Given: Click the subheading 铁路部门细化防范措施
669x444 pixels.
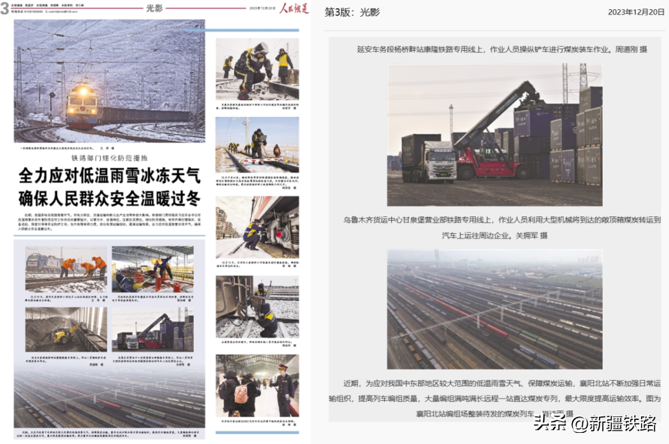Looking at the screenshot, I should (x=109, y=157).
